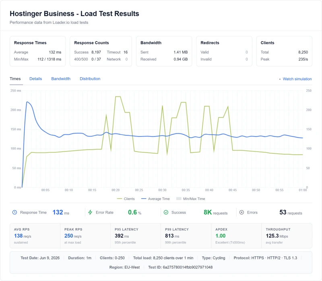The image size is (322, 281).
Task: Open the Watch simulation link
Action: 297,79
